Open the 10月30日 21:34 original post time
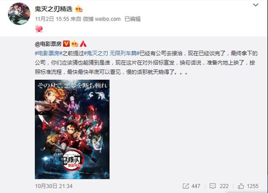268x193 pixels. [54, 186]
